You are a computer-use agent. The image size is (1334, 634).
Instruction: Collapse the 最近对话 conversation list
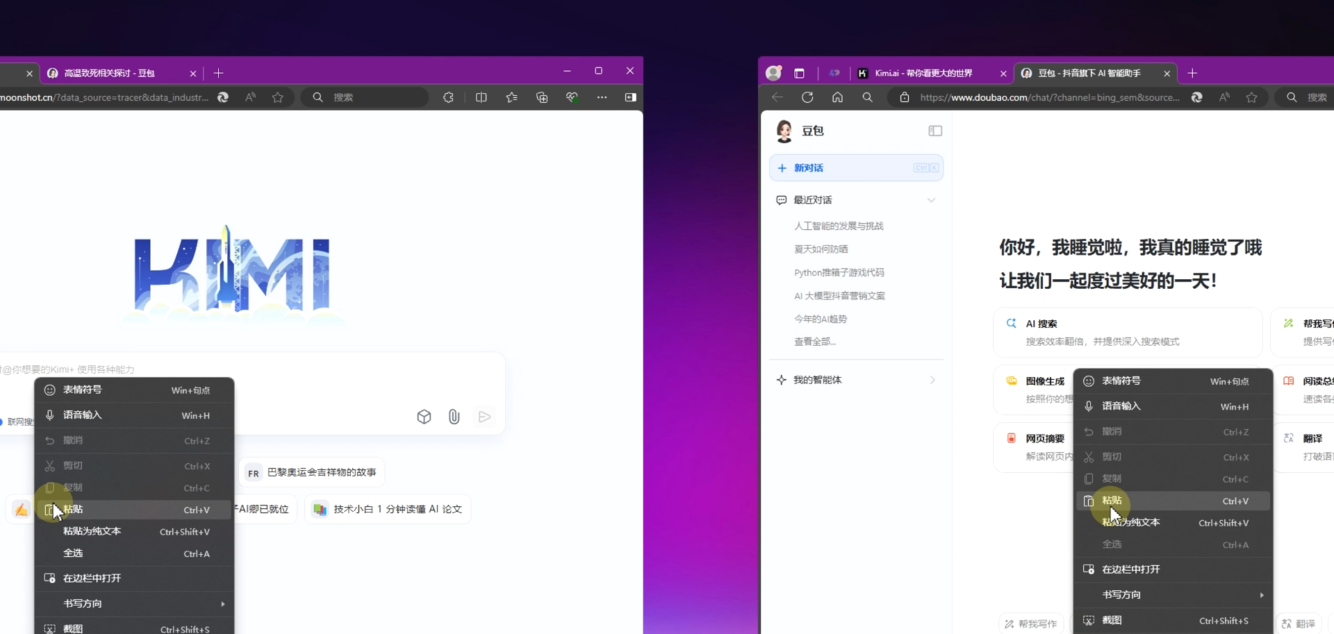click(x=932, y=200)
